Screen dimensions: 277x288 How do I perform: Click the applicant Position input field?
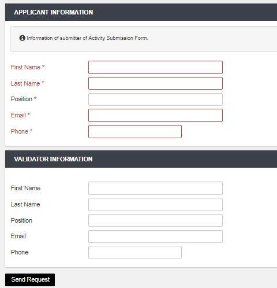tap(155, 99)
